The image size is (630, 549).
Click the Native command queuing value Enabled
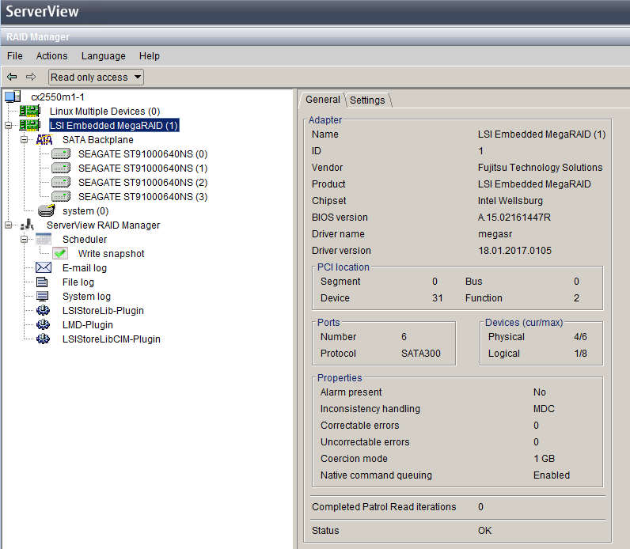pyautogui.click(x=551, y=475)
